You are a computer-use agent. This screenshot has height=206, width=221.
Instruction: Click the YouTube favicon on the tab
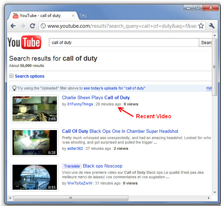(16, 16)
